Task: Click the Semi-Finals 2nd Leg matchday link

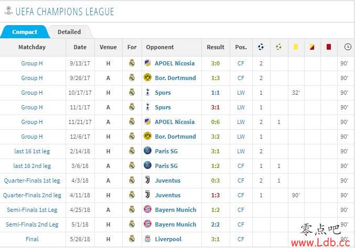Action: coord(32,224)
